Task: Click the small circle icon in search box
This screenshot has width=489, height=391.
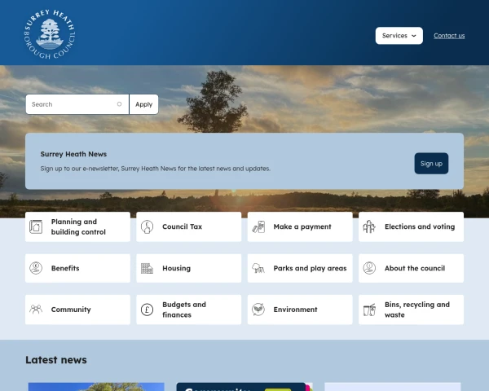Action: [119, 104]
